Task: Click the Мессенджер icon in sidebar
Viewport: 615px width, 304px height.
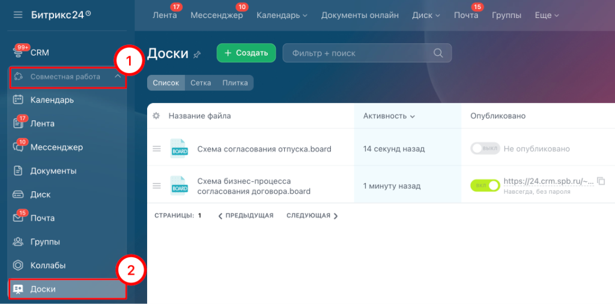Action: (18, 148)
